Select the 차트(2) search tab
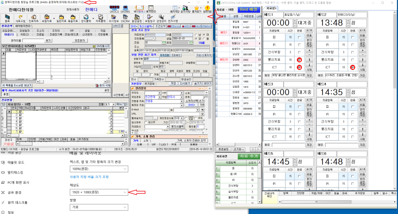The image size is (398, 214). tap(25, 34)
